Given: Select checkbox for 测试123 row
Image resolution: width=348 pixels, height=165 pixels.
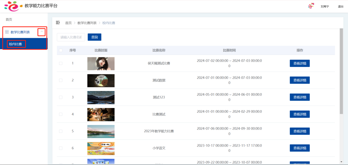Looking at the screenshot, I should click(61, 97).
